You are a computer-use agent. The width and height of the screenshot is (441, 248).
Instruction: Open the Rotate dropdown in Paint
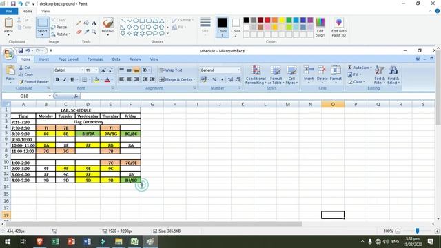point(61,34)
